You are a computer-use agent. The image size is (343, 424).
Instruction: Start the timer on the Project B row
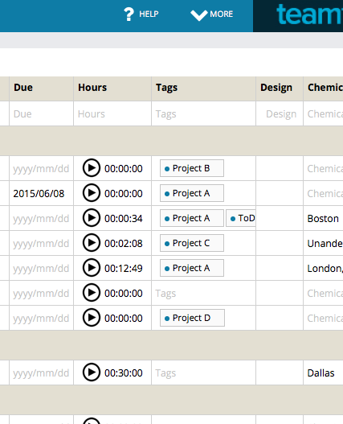coord(92,168)
